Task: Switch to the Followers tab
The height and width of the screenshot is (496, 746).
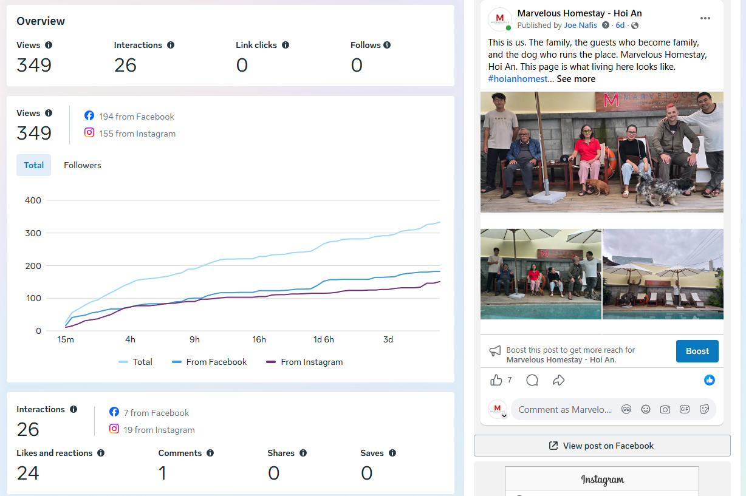Action: pyautogui.click(x=83, y=165)
